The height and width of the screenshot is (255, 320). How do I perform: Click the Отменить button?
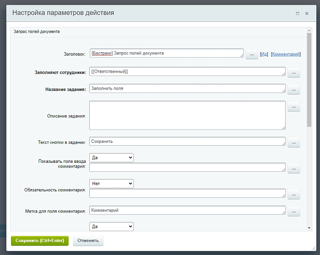(x=88, y=241)
